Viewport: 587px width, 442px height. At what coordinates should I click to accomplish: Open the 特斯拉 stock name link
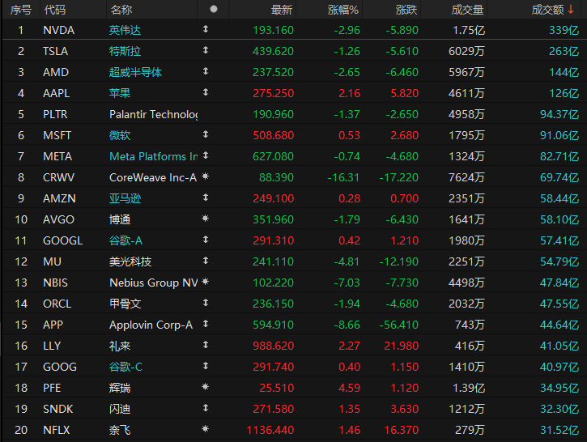click(125, 51)
